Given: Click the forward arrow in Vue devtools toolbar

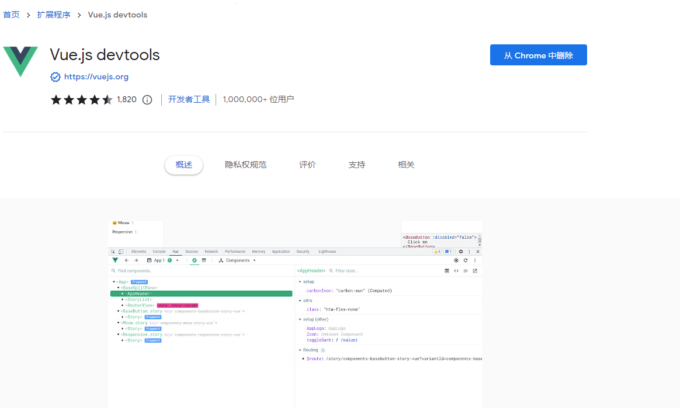Looking at the screenshot, I should point(136,260).
